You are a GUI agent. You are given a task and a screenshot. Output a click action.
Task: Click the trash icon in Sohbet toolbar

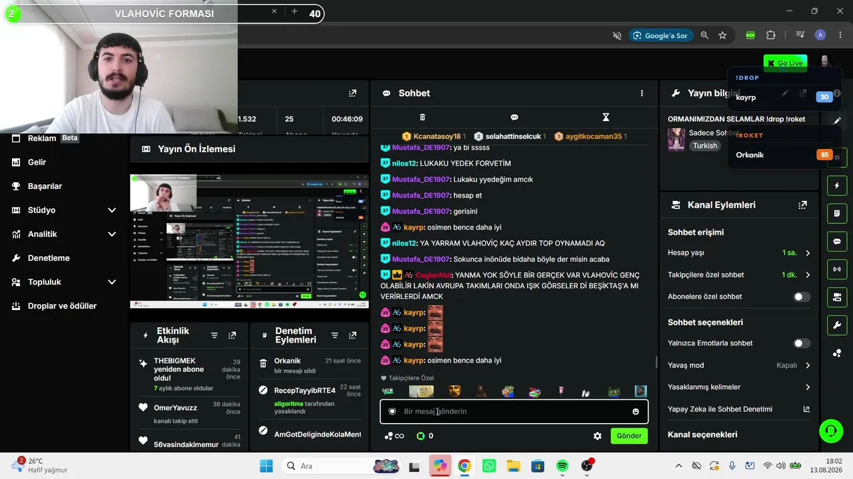pyautogui.click(x=423, y=117)
